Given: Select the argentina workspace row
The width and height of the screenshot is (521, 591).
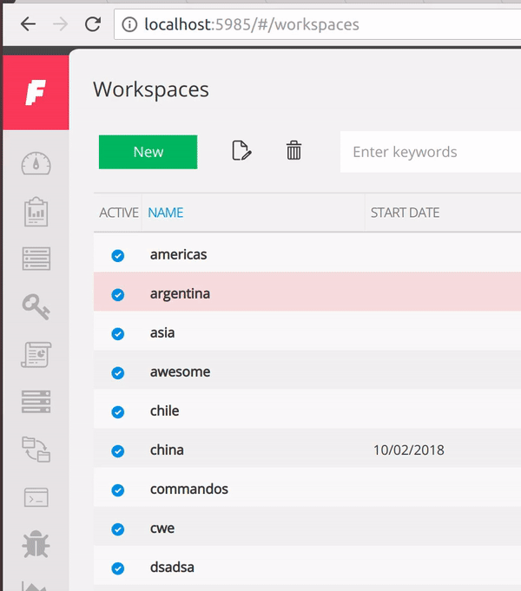Looking at the screenshot, I should [x=307, y=292].
